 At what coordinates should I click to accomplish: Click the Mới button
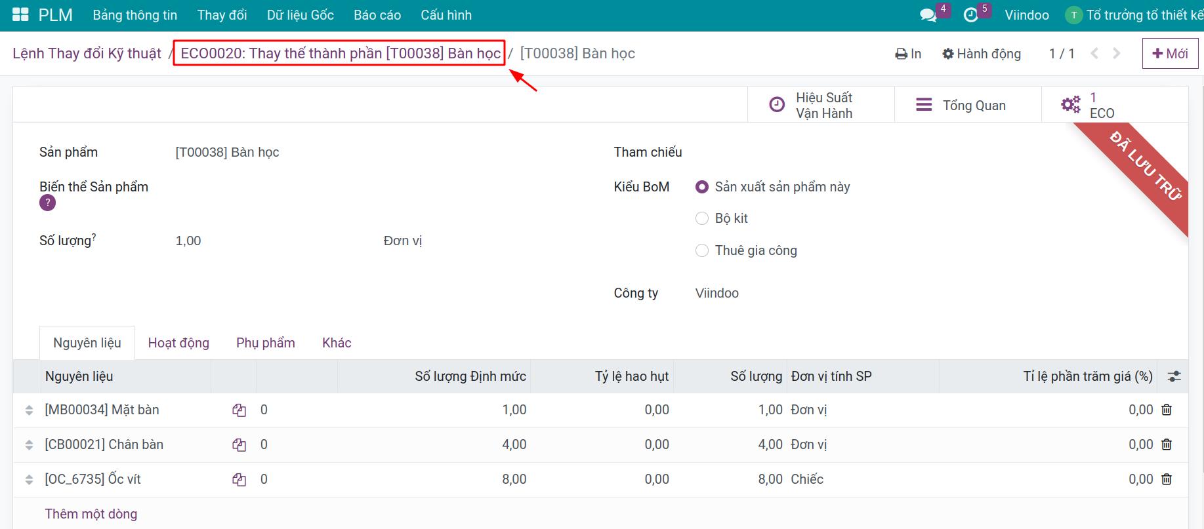pyautogui.click(x=1170, y=54)
